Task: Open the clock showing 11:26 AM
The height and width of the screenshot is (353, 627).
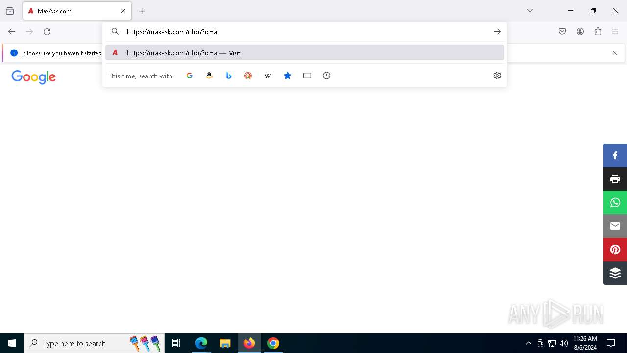Action: coord(585,343)
